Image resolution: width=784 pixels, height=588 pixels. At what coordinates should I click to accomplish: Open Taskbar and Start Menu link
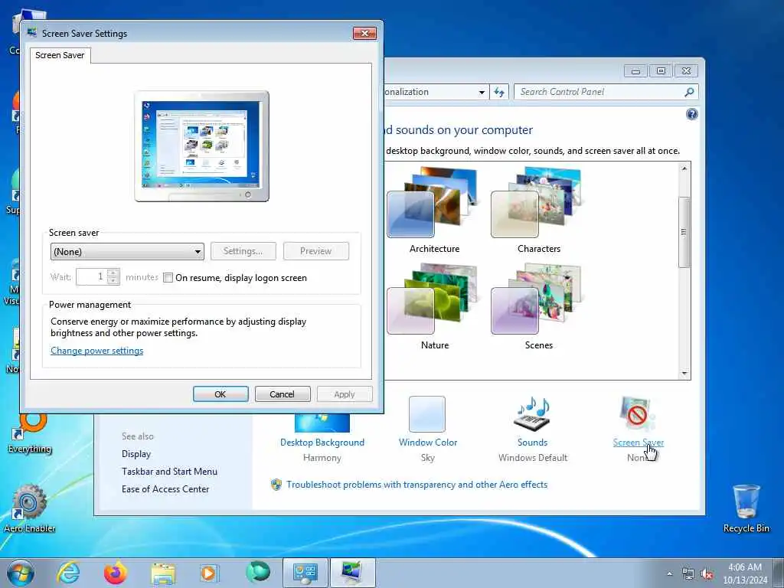pos(169,472)
